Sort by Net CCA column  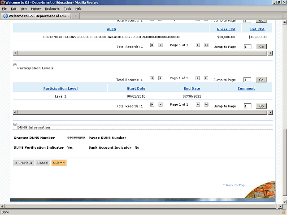(257, 29)
